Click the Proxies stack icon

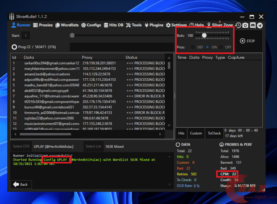coord(36,25)
